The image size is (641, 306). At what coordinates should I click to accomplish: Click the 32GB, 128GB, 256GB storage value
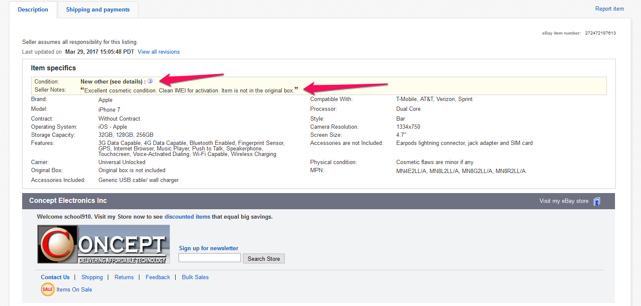tap(126, 135)
